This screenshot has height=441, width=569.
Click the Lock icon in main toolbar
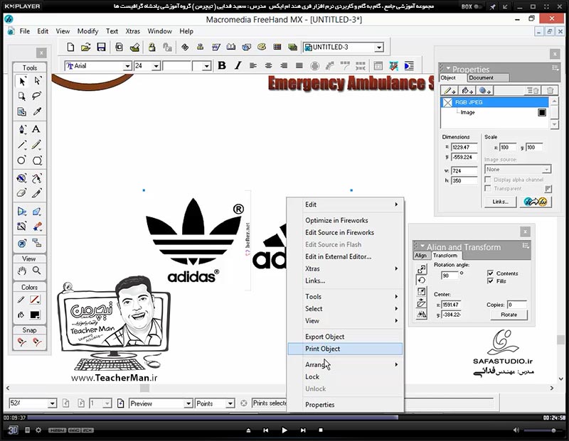point(151,47)
